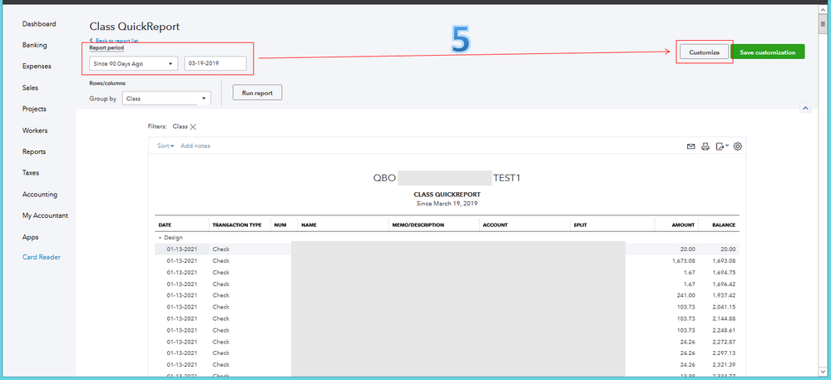Click the Add notes link
The width and height of the screenshot is (831, 380).
click(195, 146)
